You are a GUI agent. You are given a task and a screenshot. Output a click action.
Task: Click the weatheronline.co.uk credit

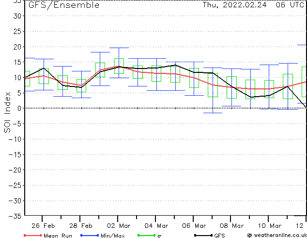[277, 235]
